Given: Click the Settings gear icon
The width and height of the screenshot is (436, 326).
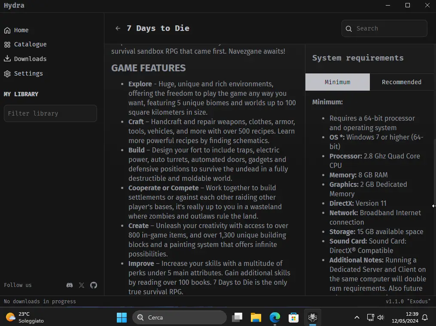Looking at the screenshot, I should point(7,73).
